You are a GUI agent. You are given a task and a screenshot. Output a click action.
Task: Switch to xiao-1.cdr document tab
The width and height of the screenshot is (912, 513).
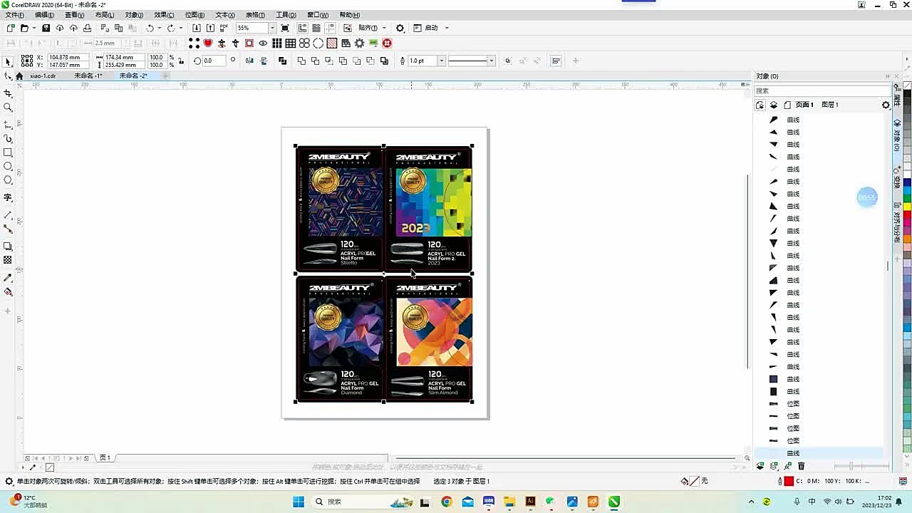coord(43,76)
